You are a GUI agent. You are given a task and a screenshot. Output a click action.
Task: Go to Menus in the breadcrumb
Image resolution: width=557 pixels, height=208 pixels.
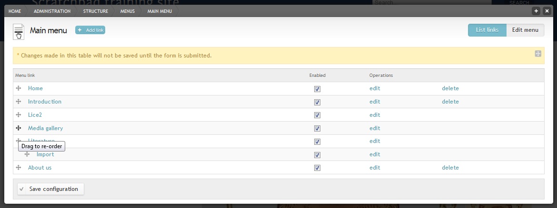point(128,11)
